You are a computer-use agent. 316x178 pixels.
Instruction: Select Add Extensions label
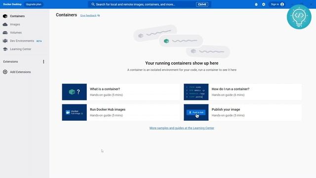point(20,72)
